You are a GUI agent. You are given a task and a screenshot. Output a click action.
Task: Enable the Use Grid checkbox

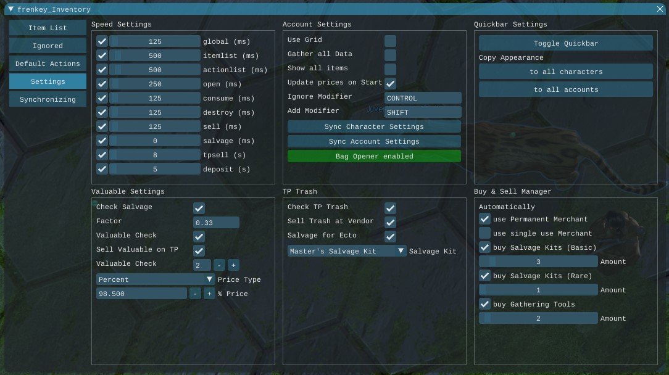click(x=390, y=41)
